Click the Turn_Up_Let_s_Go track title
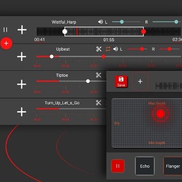 click(62, 103)
